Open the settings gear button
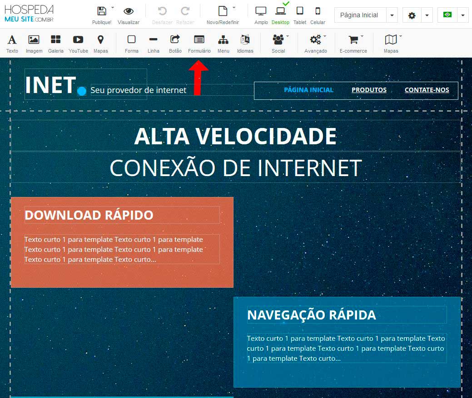Image resolution: width=472 pixels, height=398 pixels. [x=412, y=15]
